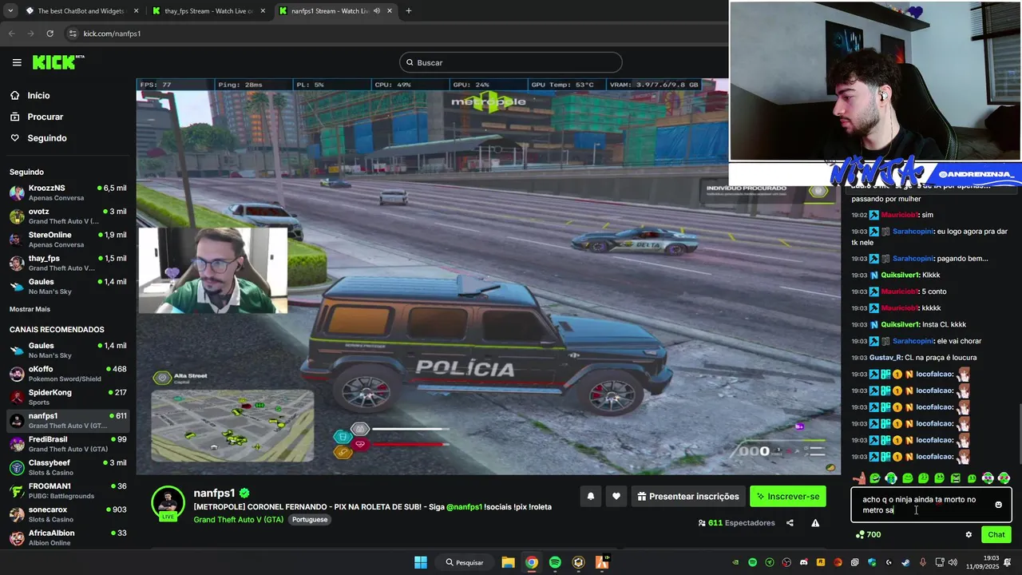Open chat settings gear
The image size is (1022, 575).
pos(969,535)
